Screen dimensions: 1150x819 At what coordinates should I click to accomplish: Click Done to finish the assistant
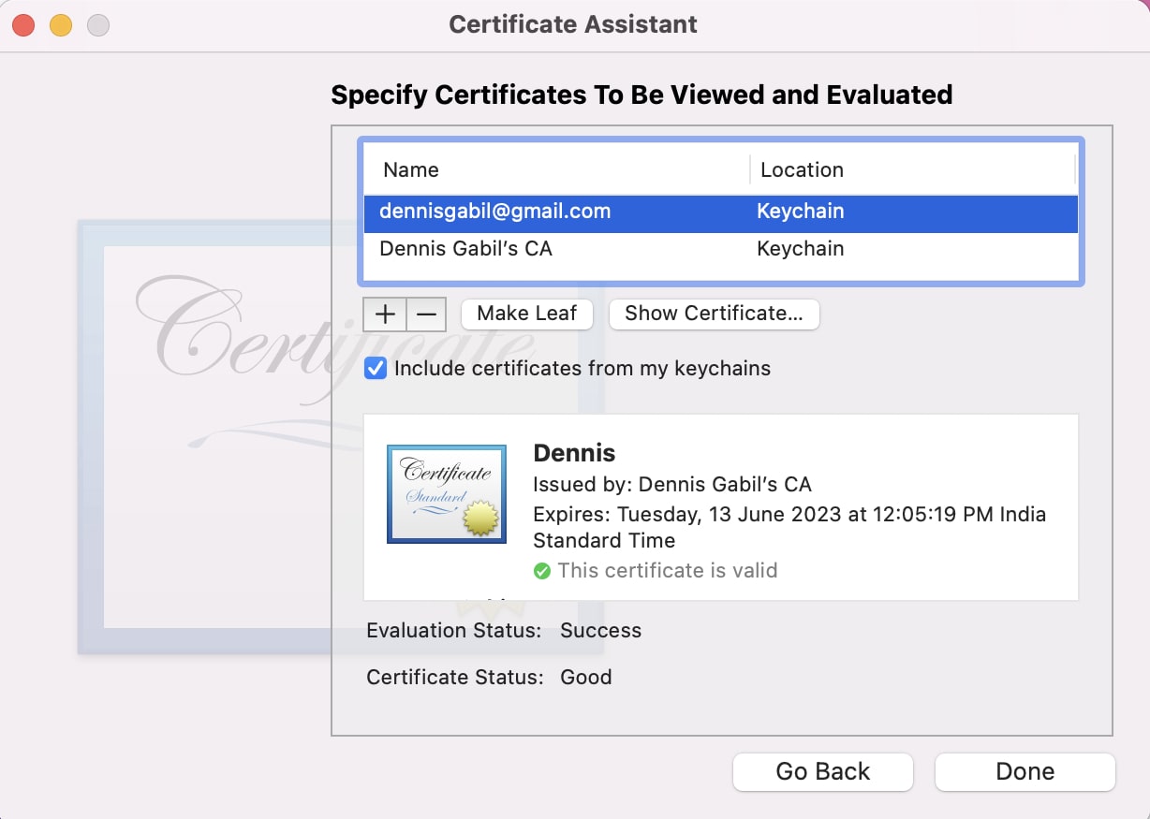1025,772
